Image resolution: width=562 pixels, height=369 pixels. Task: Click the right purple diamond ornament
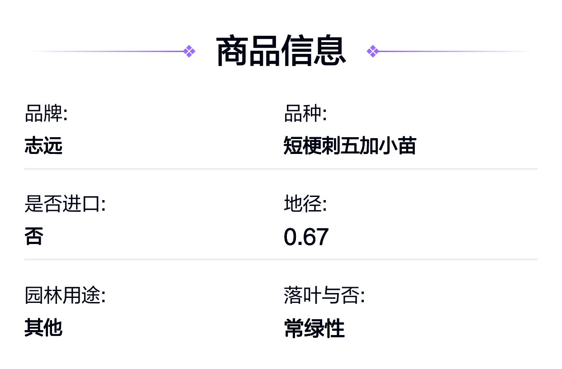372,51
